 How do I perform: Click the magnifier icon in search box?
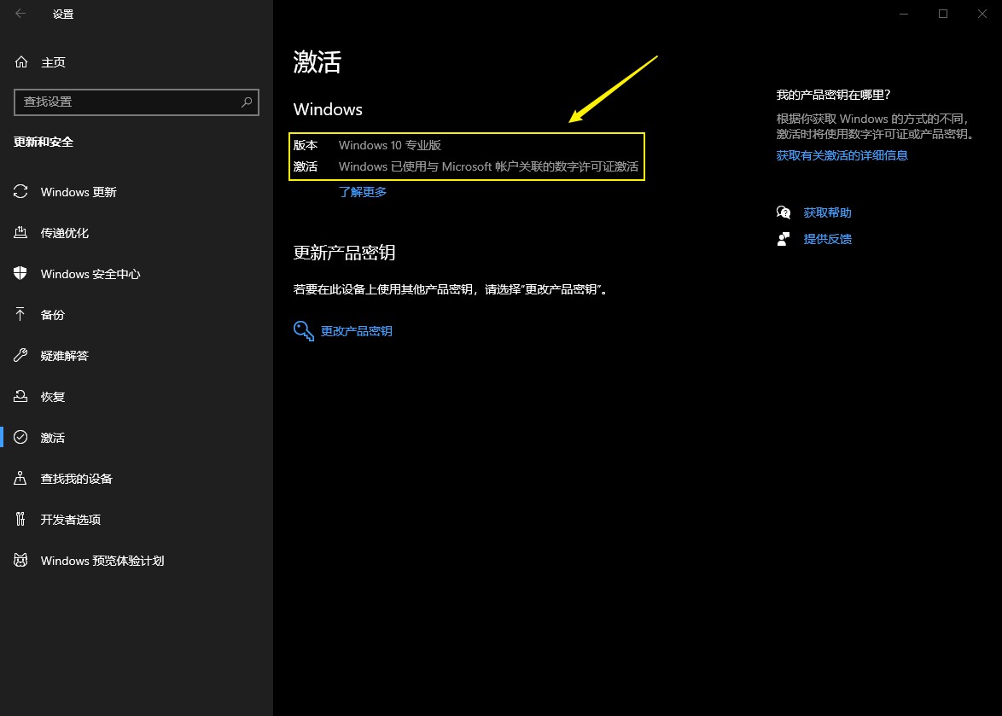pos(247,102)
